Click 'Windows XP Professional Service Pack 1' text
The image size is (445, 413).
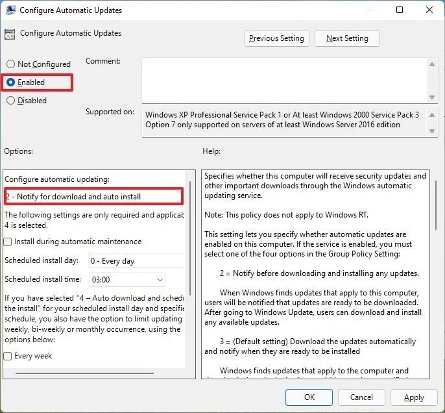pyautogui.click(x=213, y=115)
